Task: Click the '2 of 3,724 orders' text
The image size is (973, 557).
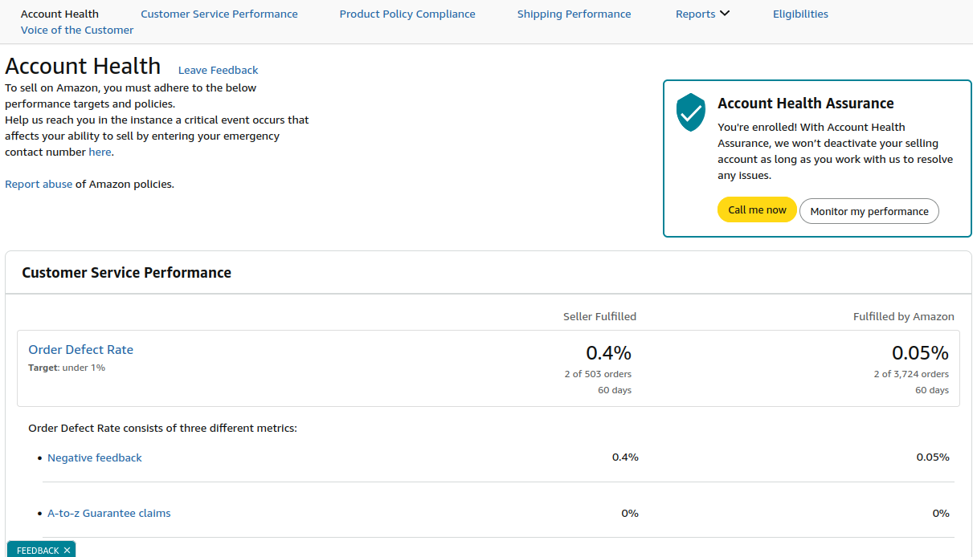Action: [912, 374]
